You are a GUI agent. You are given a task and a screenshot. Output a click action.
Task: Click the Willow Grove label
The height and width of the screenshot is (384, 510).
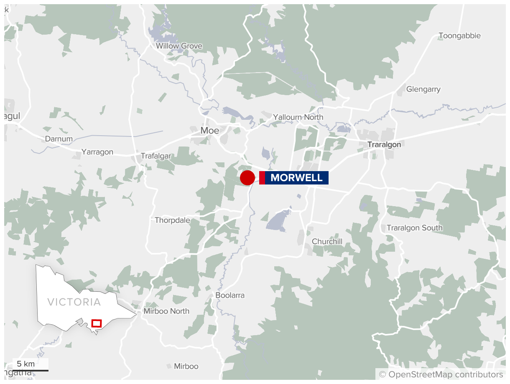pos(179,46)
